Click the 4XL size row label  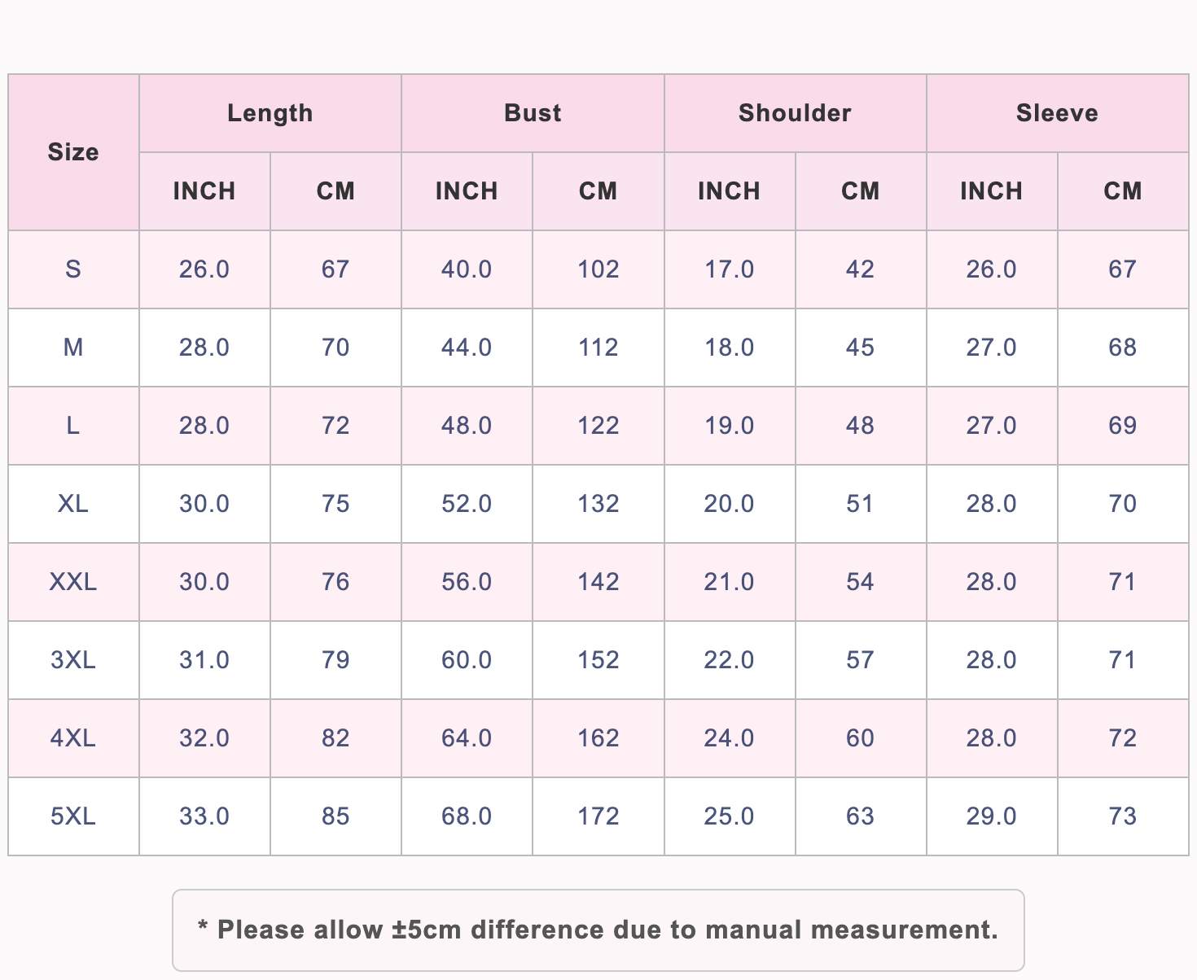point(73,738)
